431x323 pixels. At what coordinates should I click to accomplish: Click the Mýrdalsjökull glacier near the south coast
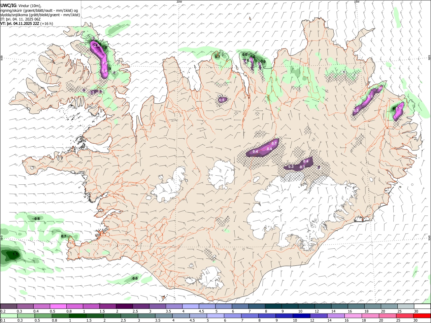click(x=210, y=278)
